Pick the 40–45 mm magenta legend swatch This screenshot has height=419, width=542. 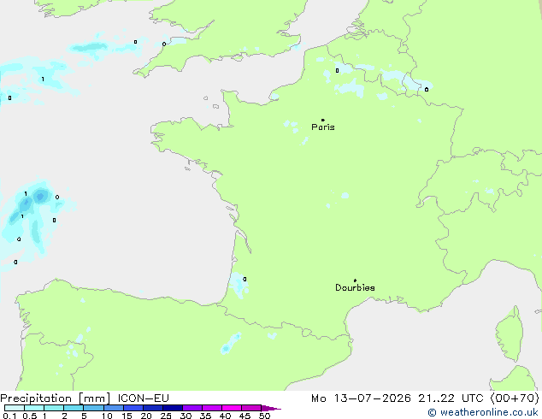(x=232, y=408)
